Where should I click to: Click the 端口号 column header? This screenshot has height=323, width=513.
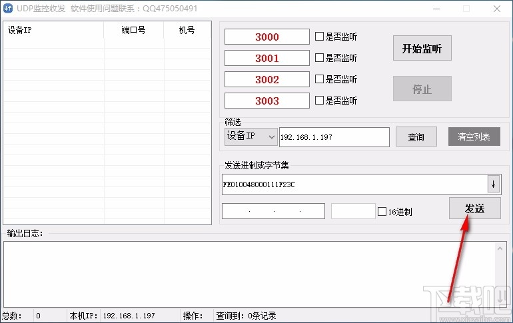133,31
